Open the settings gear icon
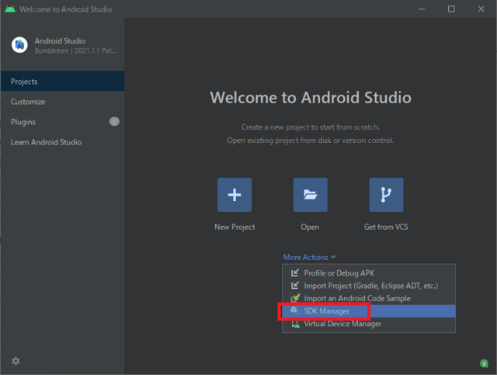This screenshot has height=375, width=497. (16, 361)
